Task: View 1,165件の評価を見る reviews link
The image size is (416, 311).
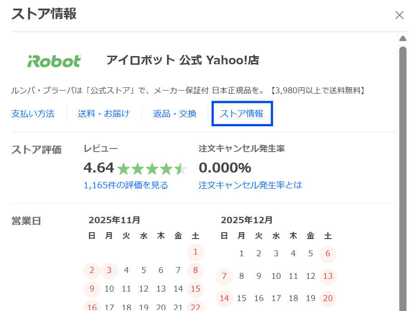Action: coord(126,185)
